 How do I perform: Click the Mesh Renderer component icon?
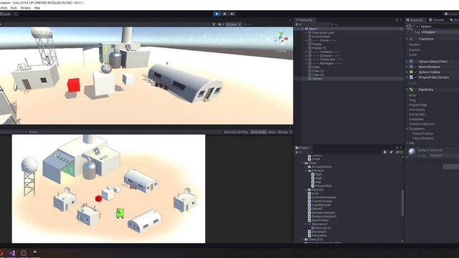[x=411, y=67]
